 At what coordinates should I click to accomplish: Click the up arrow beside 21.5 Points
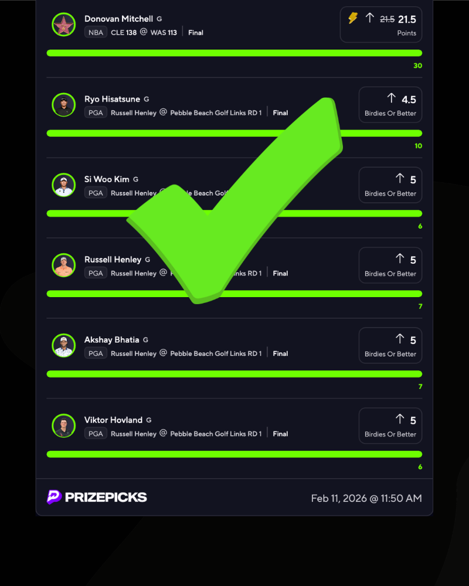(369, 18)
